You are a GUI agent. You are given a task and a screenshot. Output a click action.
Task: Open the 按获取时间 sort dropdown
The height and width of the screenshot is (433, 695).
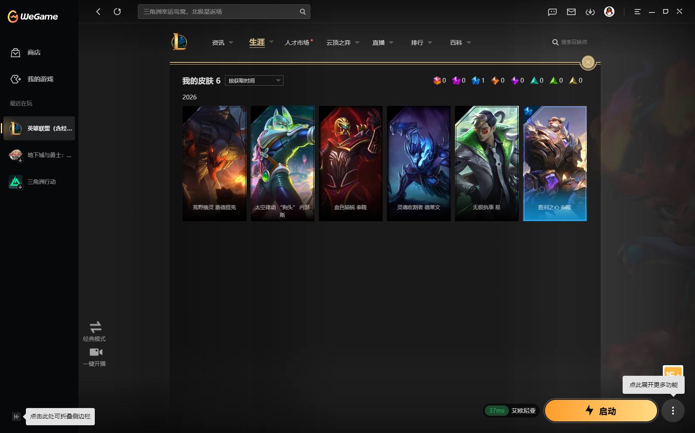(x=254, y=80)
